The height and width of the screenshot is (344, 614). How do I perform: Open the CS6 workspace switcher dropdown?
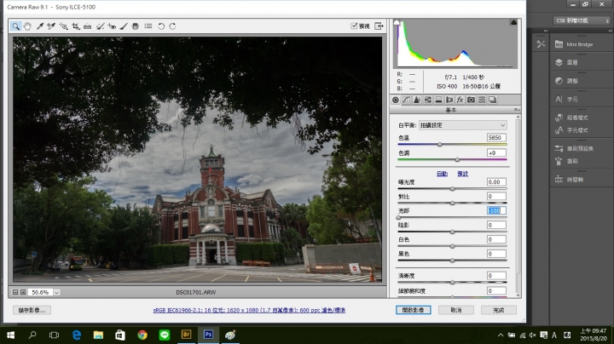click(x=582, y=20)
